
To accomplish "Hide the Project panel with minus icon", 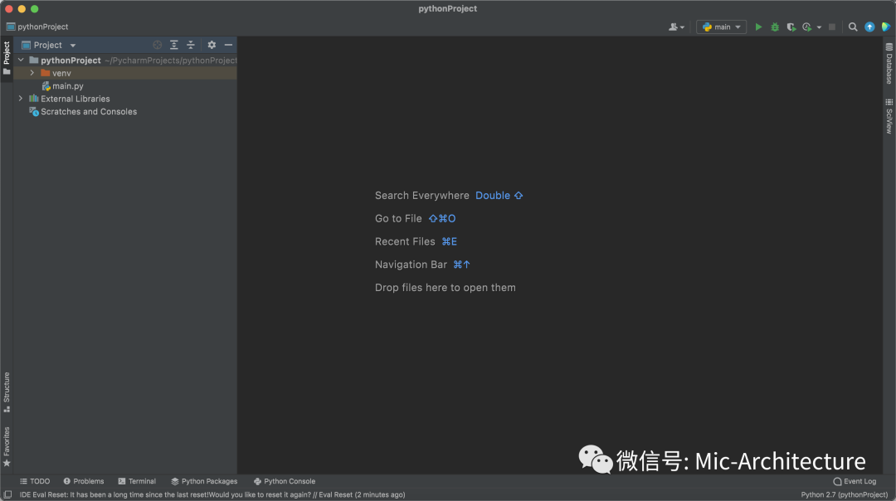I will 228,45.
